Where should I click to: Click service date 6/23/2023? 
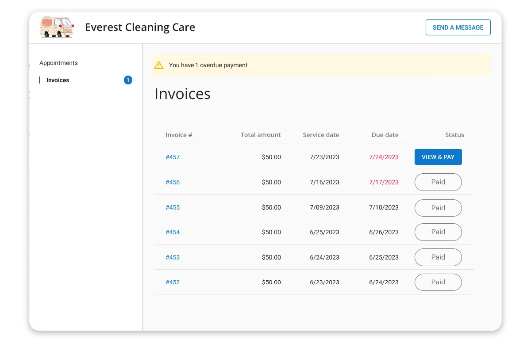pyautogui.click(x=324, y=282)
